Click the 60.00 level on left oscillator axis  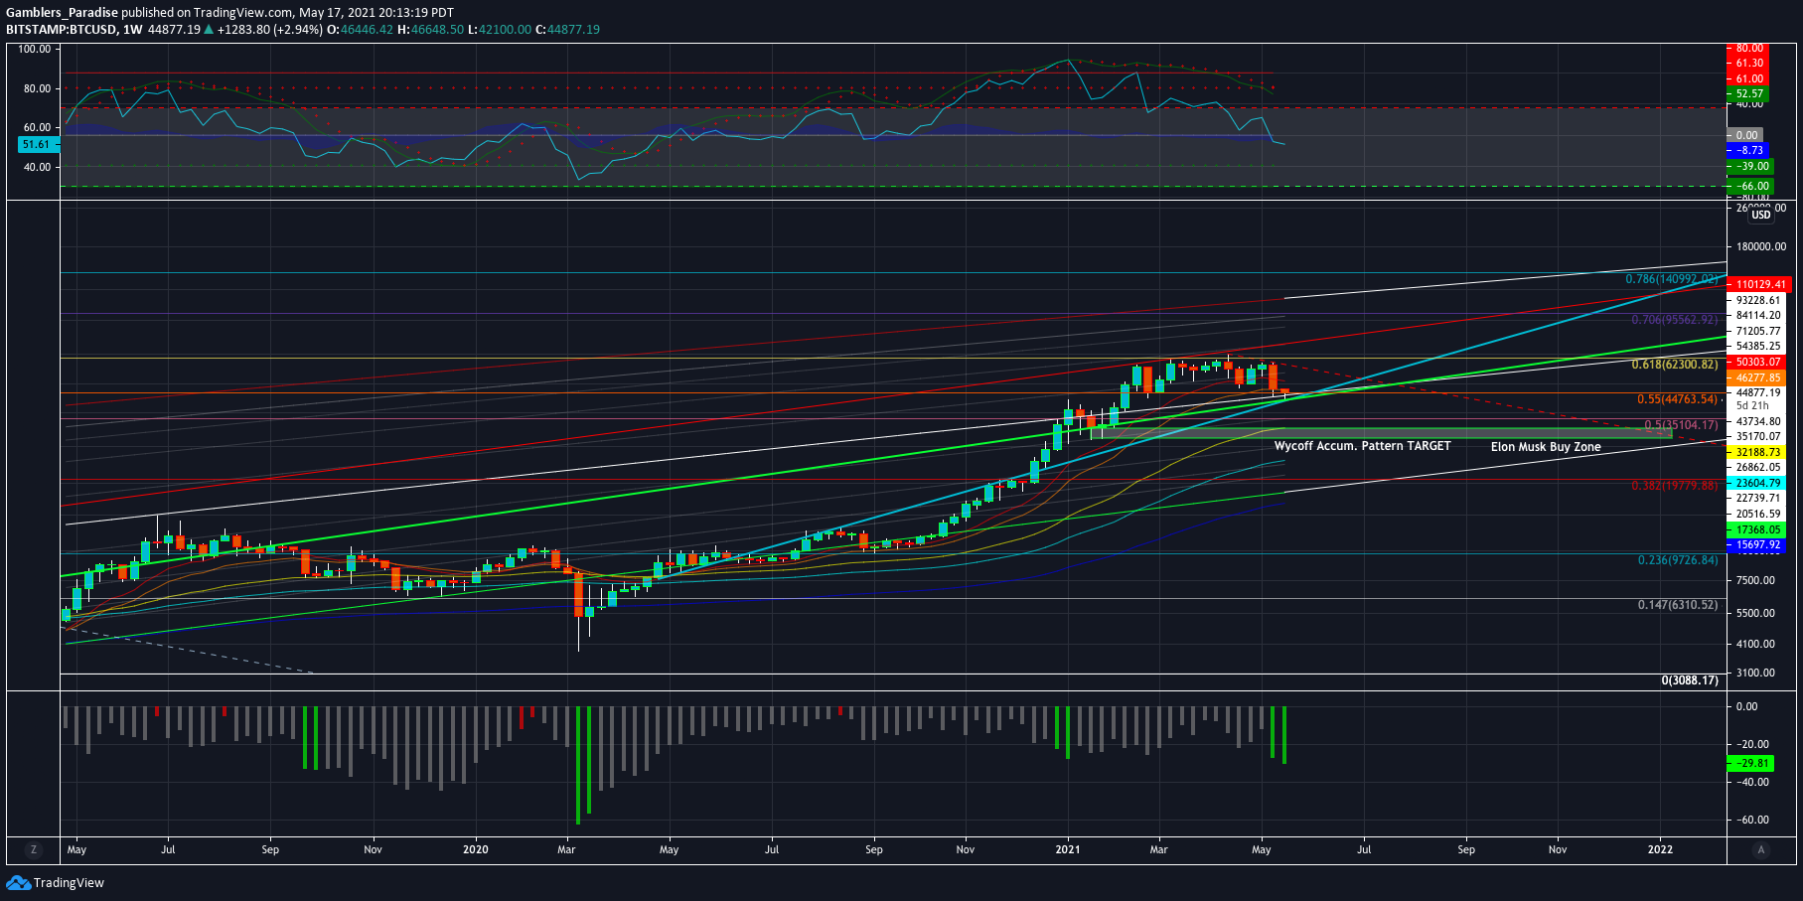(x=37, y=127)
